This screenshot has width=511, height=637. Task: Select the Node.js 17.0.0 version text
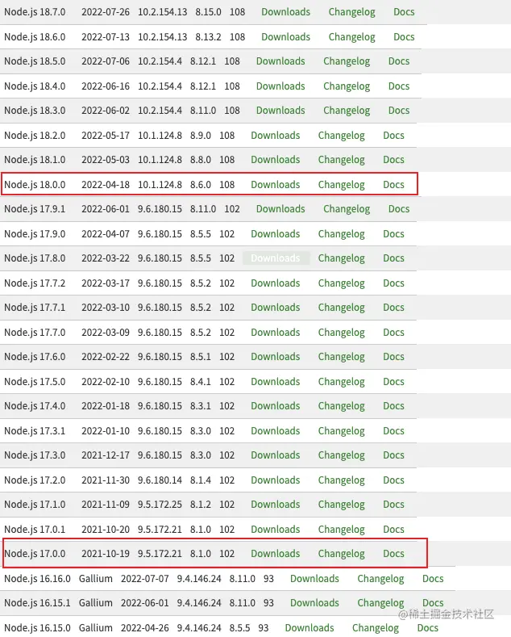[35, 554]
